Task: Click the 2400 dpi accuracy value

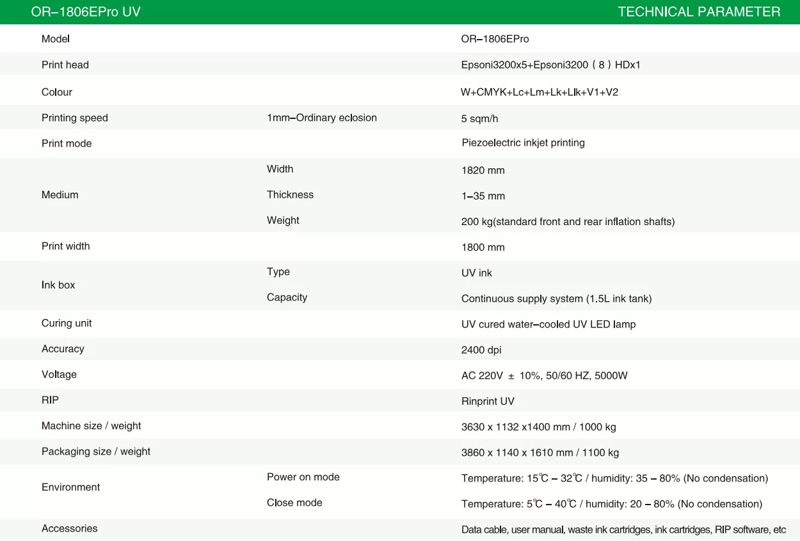Action: tap(481, 350)
